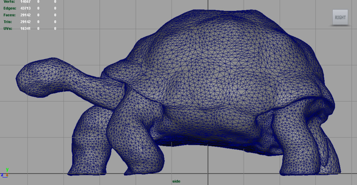Select the vertex count value 14567
This screenshot has width=357, height=185.
coord(25,2)
